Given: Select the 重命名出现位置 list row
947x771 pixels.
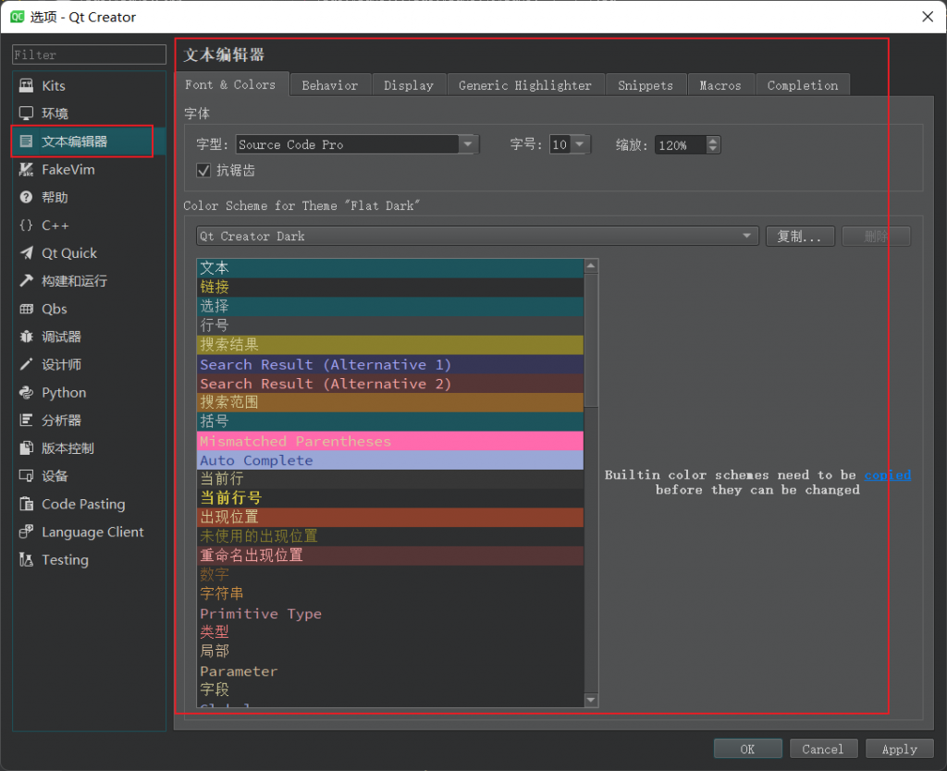Looking at the screenshot, I should (390, 556).
